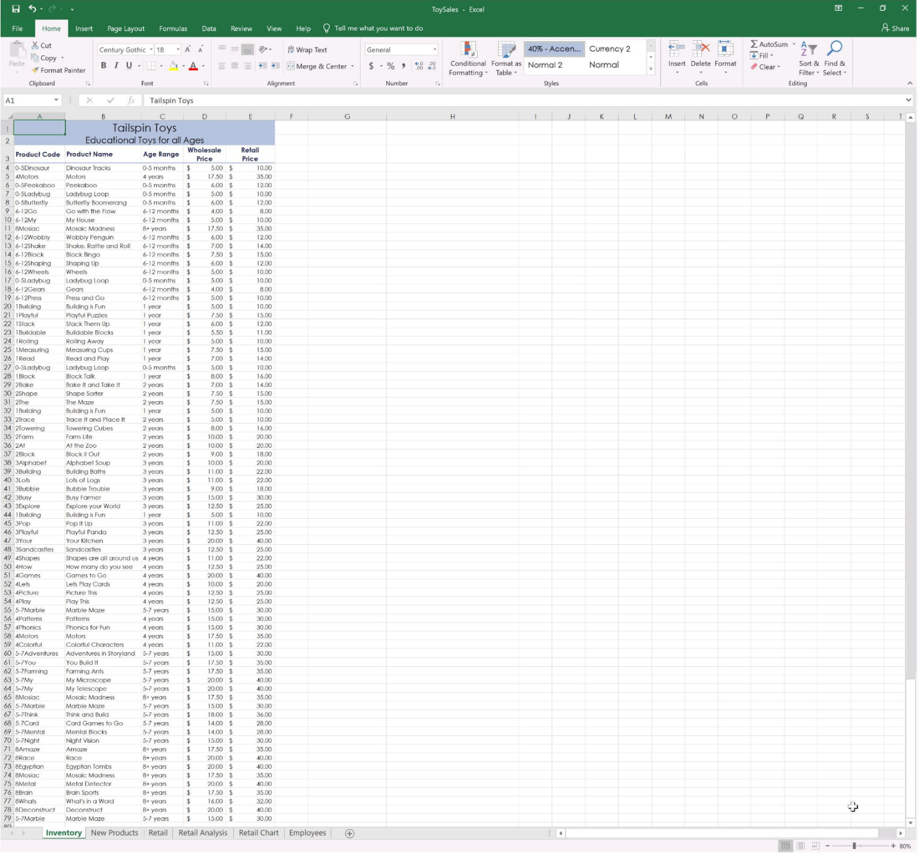Click the Paste button

pyautogui.click(x=17, y=55)
